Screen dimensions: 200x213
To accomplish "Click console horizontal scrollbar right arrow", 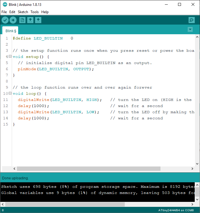I will (x=192, y=204).
